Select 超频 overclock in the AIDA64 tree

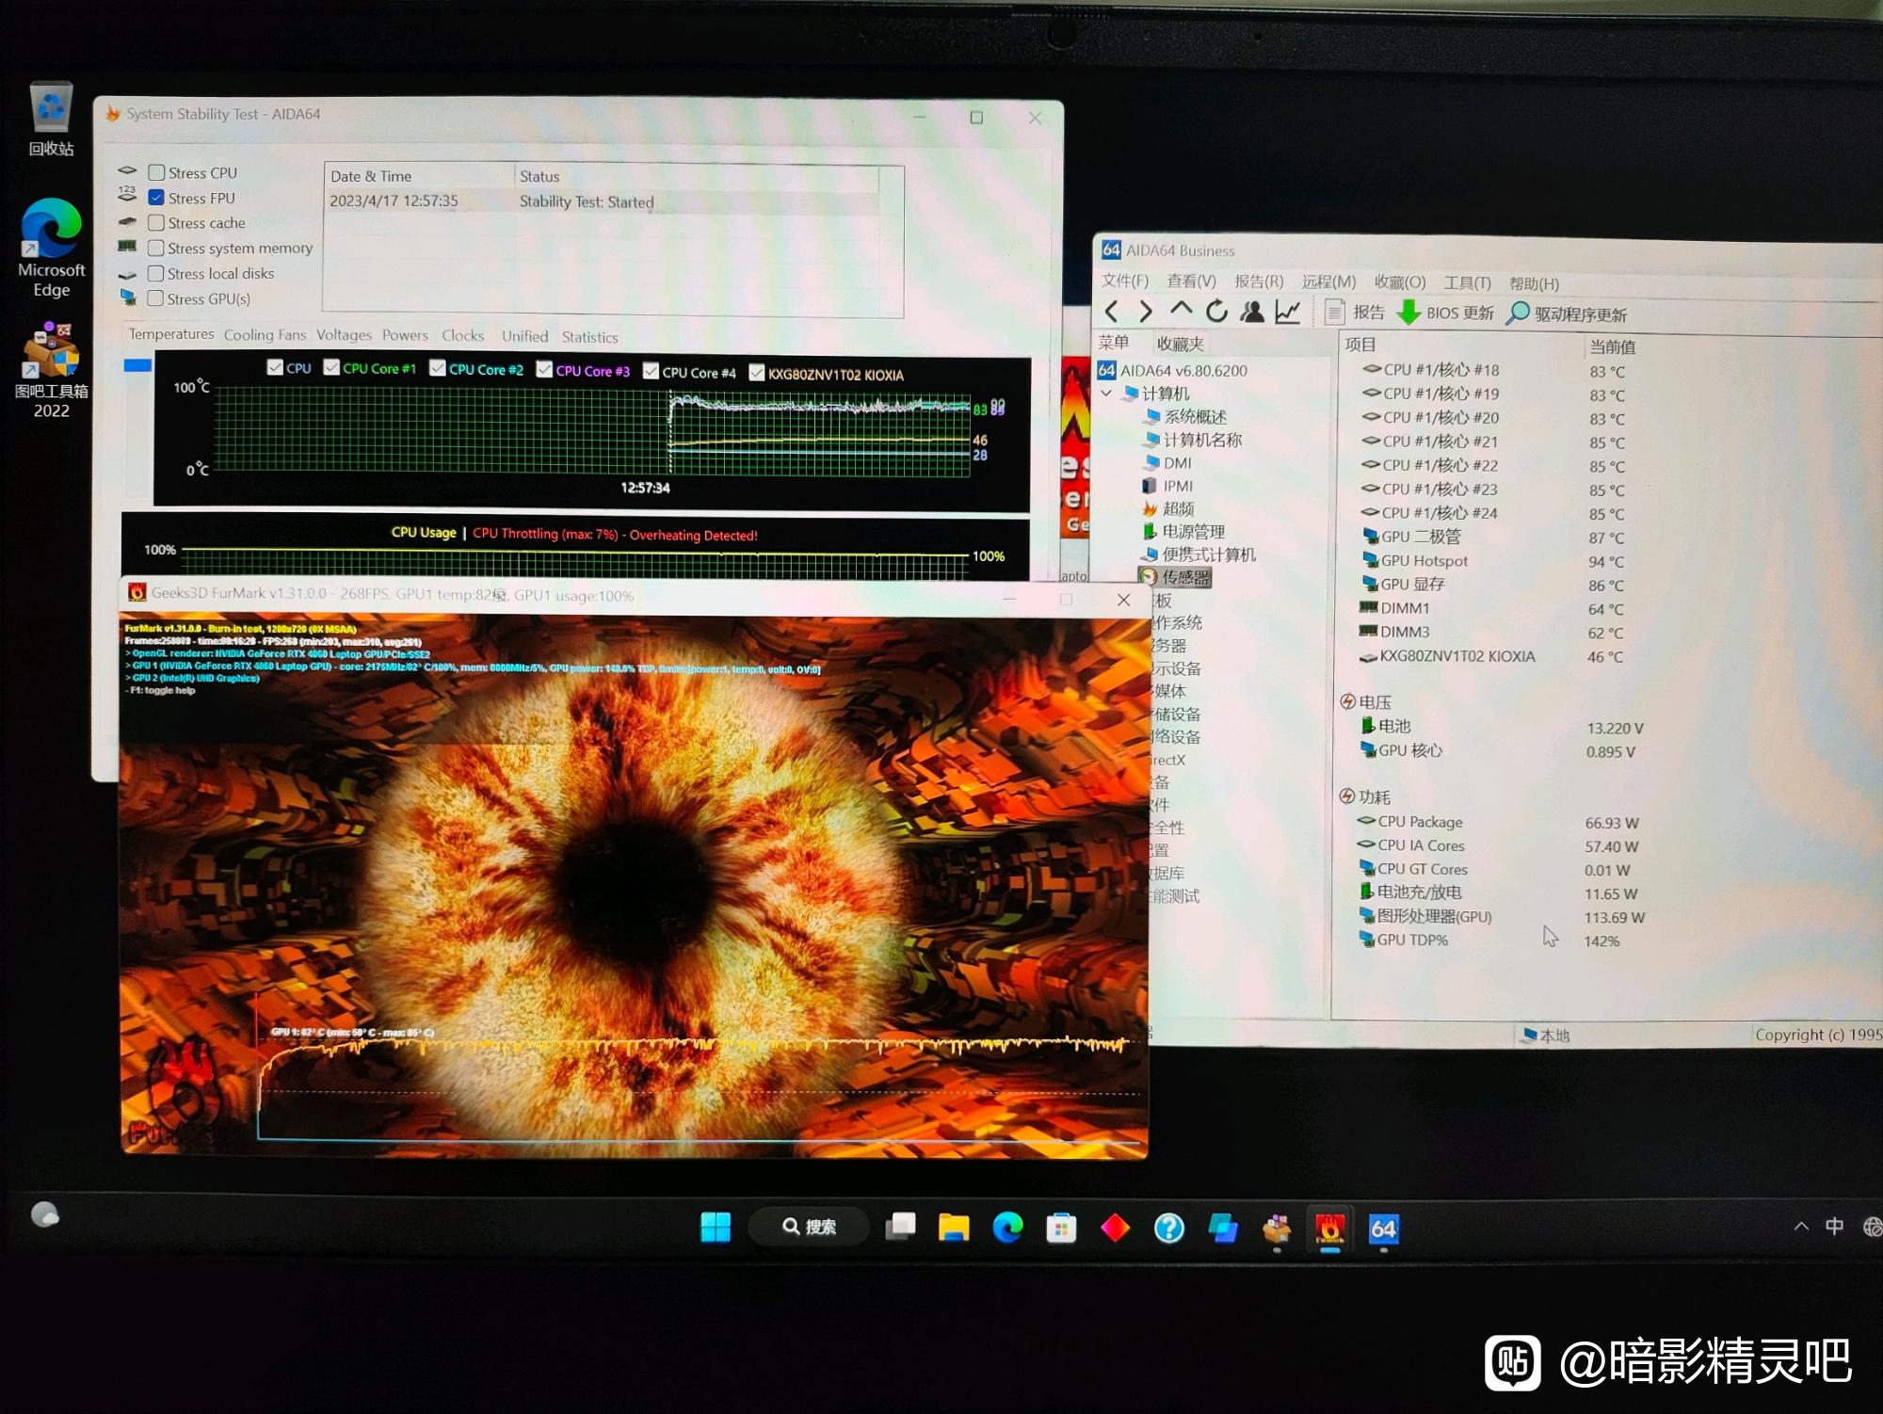(x=1178, y=508)
